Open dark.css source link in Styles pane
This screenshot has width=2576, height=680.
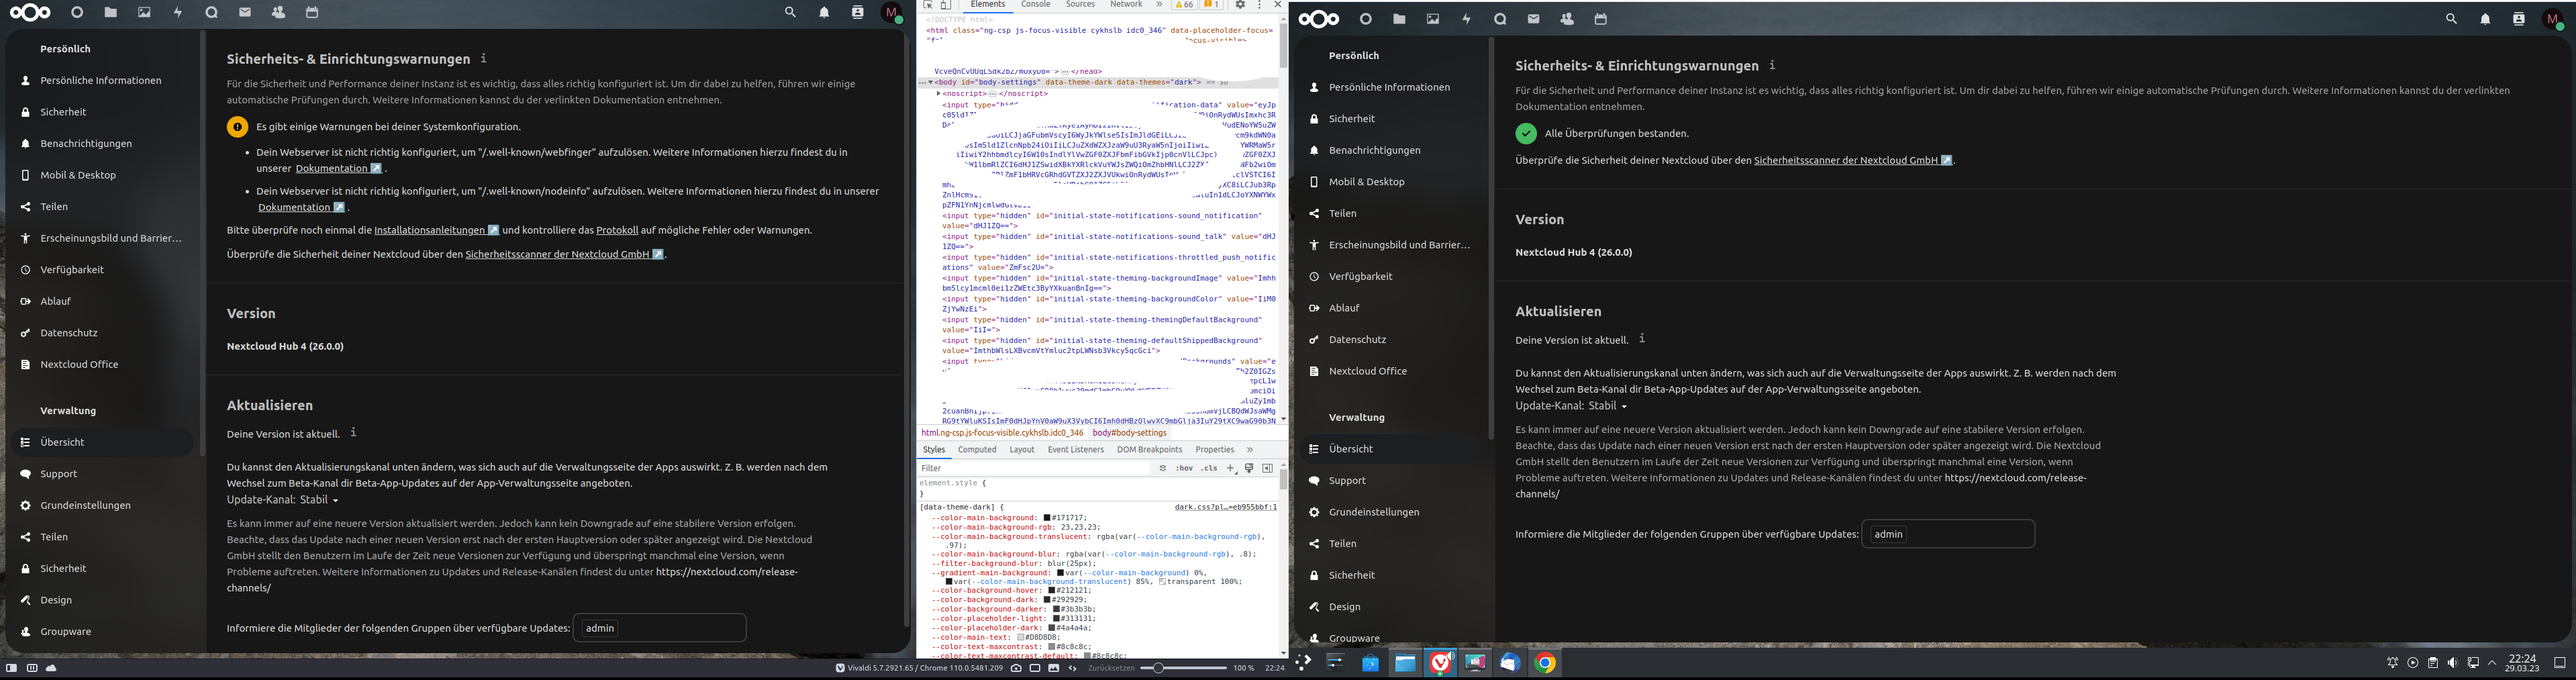point(1226,507)
